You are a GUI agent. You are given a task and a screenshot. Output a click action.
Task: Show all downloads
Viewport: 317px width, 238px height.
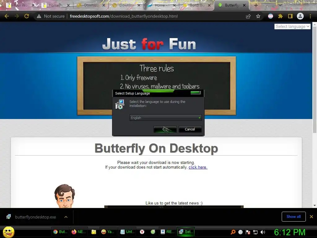[x=293, y=217]
